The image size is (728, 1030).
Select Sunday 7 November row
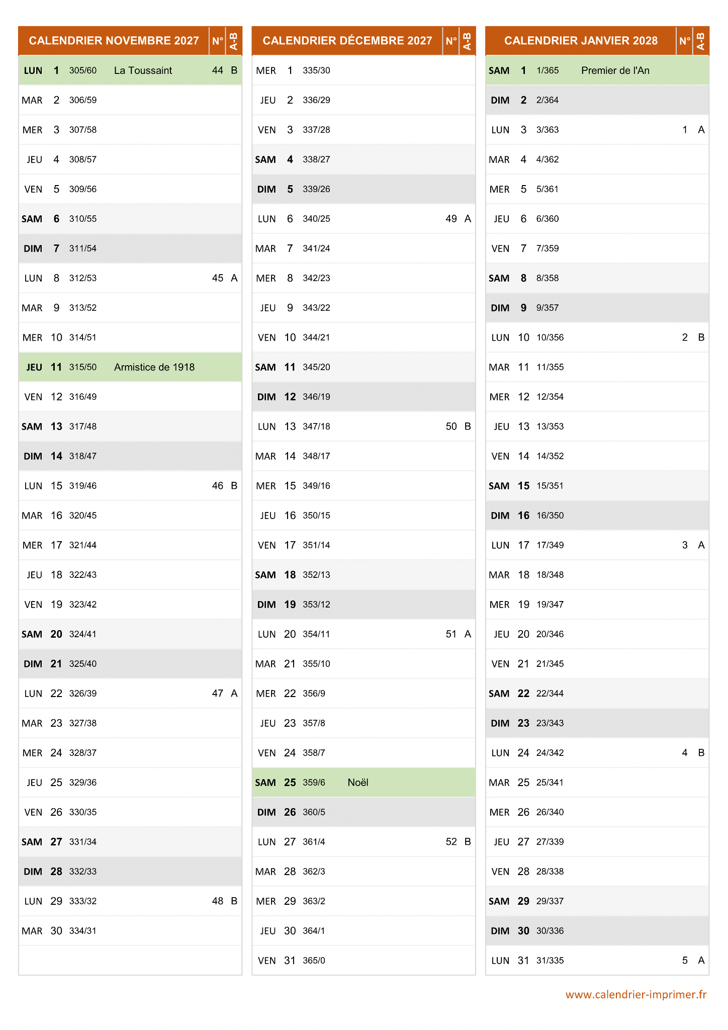pos(130,248)
